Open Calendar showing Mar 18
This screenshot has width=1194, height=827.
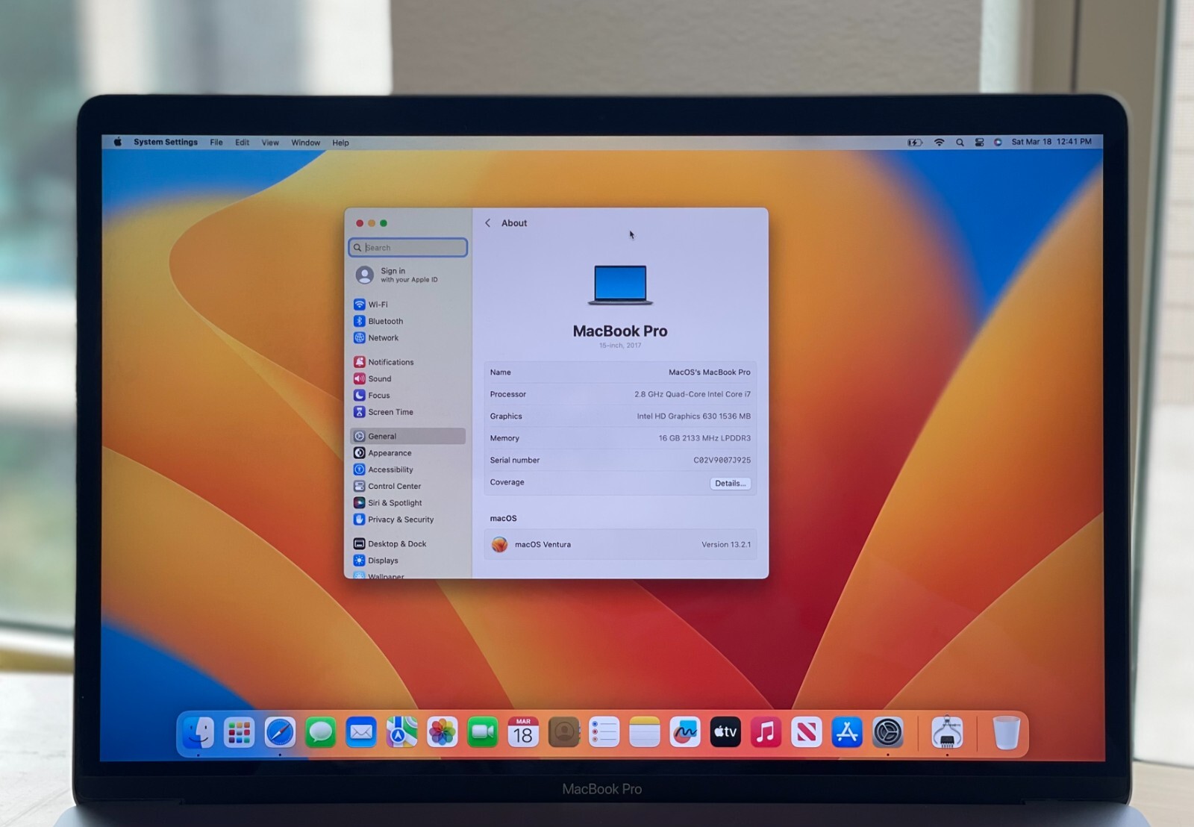523,732
